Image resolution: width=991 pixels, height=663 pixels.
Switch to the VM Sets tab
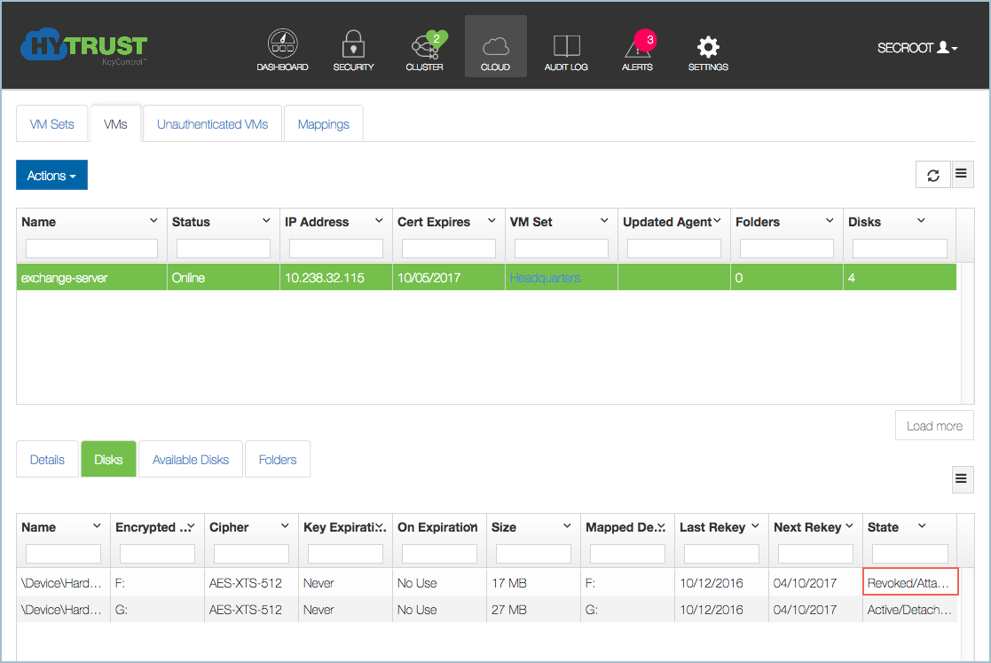pyautogui.click(x=51, y=124)
